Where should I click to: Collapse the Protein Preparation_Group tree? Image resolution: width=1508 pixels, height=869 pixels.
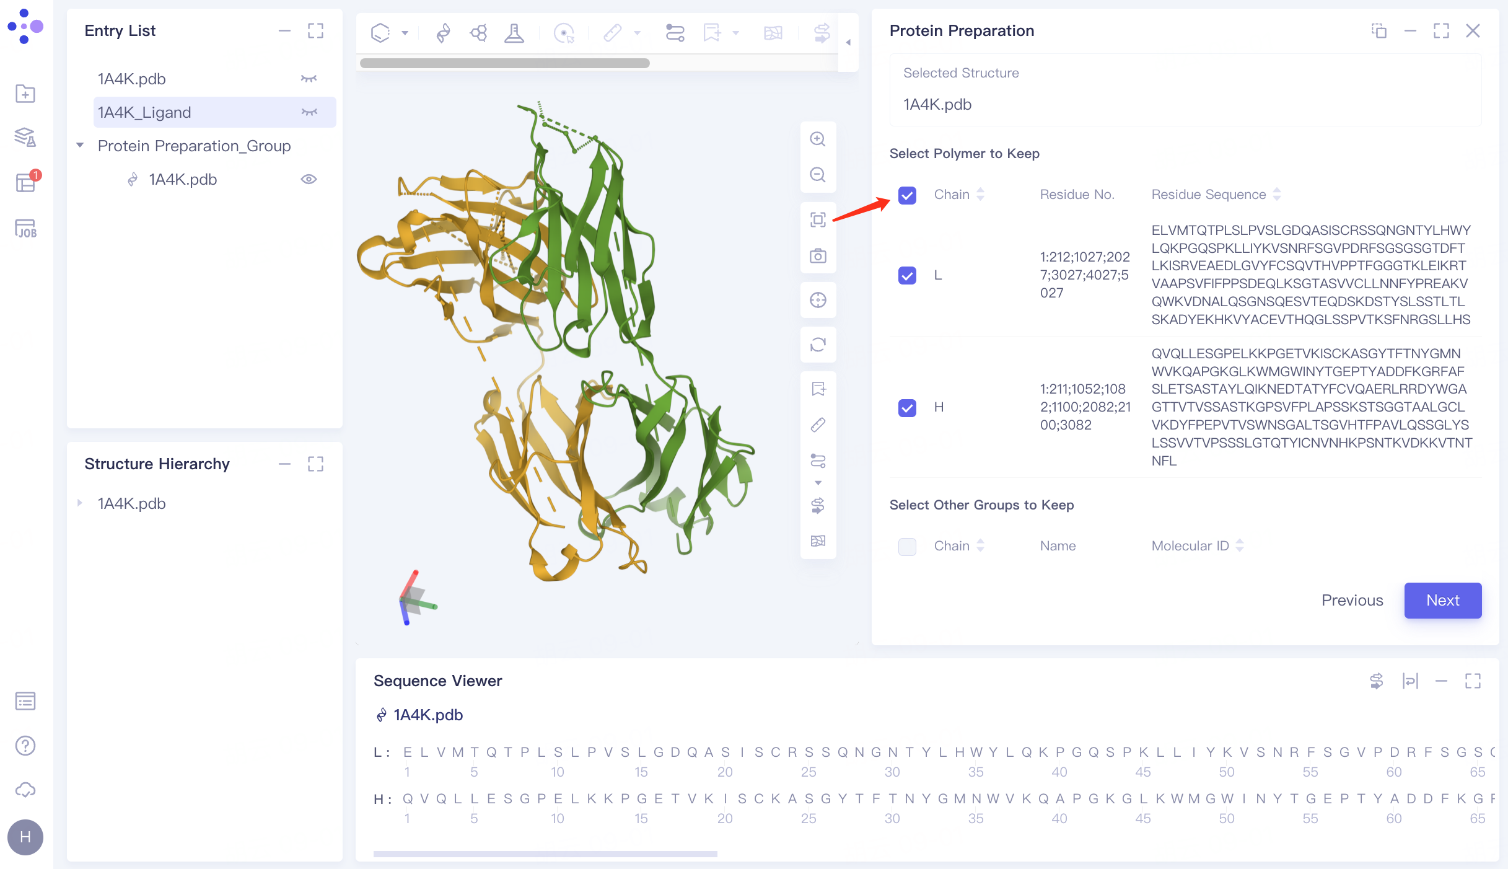click(x=80, y=146)
